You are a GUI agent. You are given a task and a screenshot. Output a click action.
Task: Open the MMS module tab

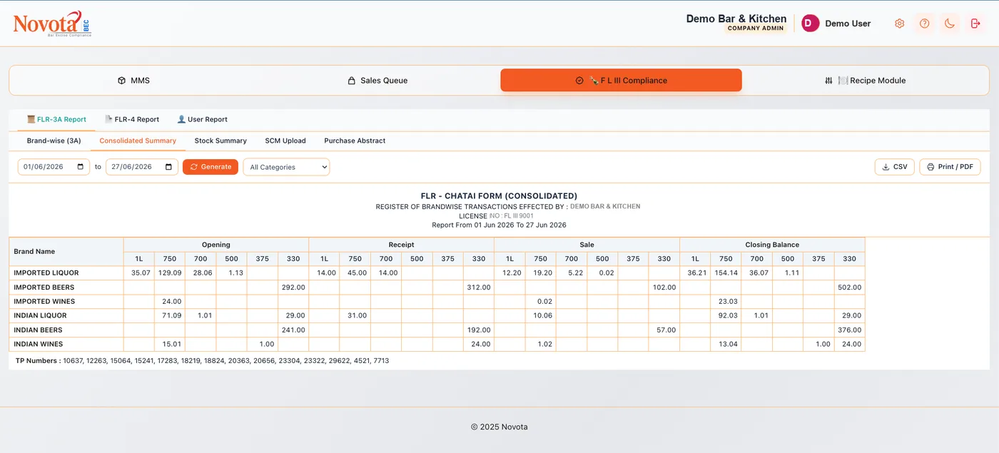133,81
